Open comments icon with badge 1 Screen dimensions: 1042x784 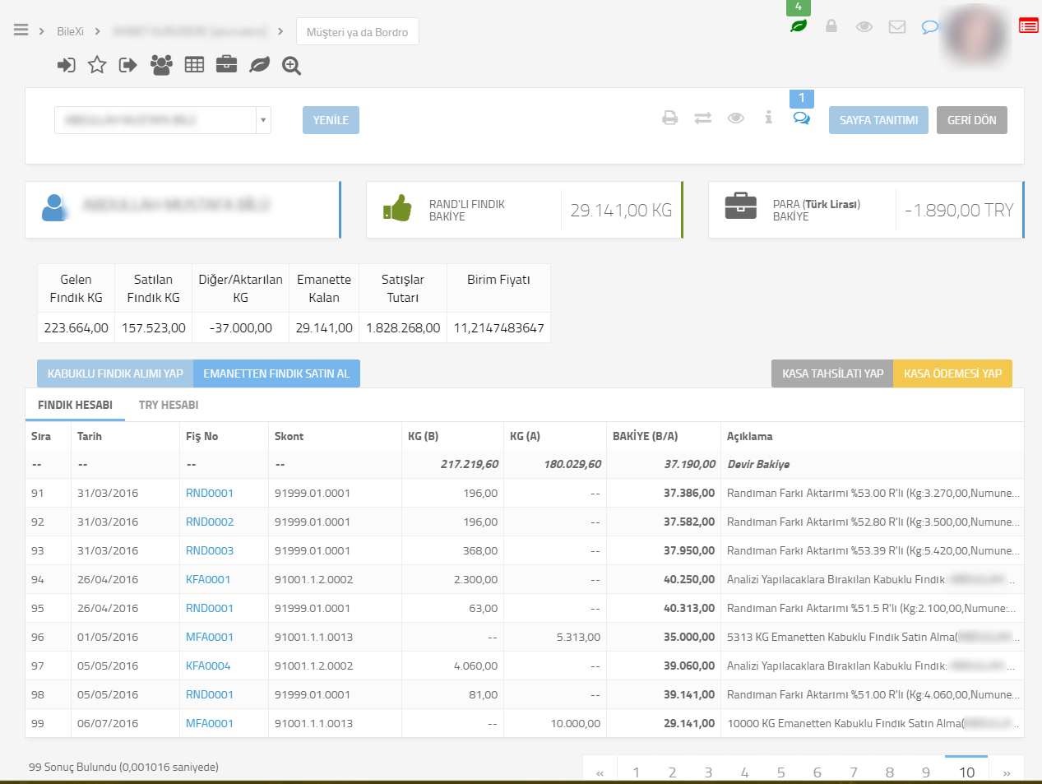(x=801, y=118)
